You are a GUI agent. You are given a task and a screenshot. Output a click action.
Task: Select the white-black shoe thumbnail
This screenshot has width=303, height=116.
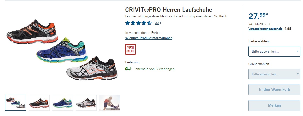86,103
